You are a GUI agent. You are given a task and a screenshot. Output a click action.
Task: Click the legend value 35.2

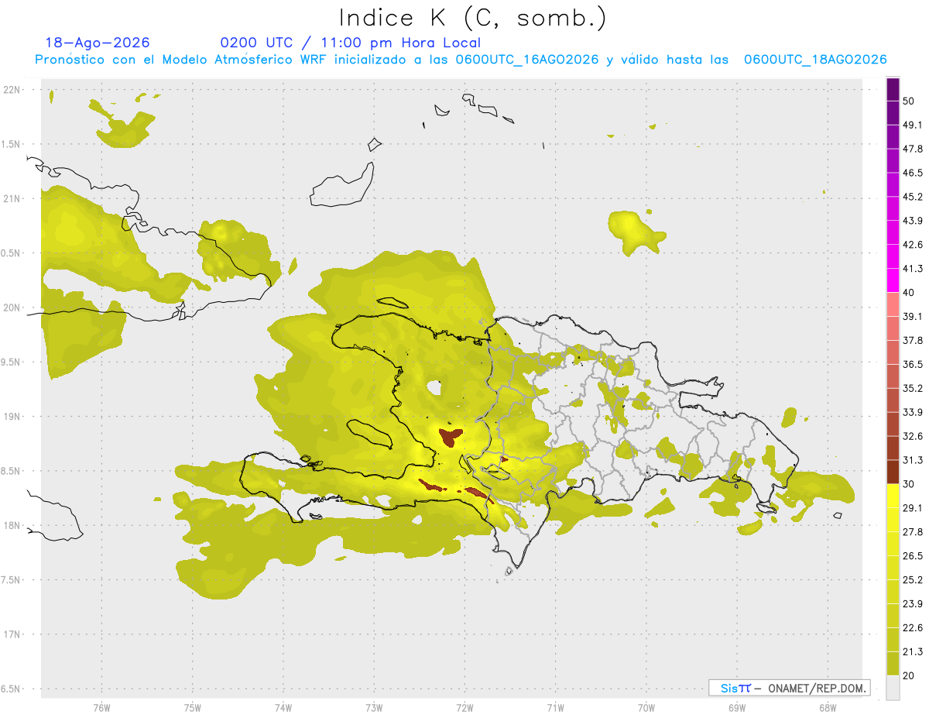[913, 388]
